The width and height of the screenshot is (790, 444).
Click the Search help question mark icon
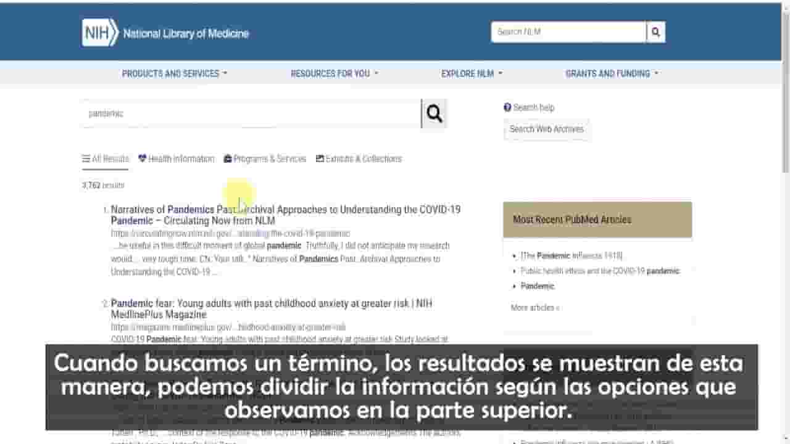(507, 107)
